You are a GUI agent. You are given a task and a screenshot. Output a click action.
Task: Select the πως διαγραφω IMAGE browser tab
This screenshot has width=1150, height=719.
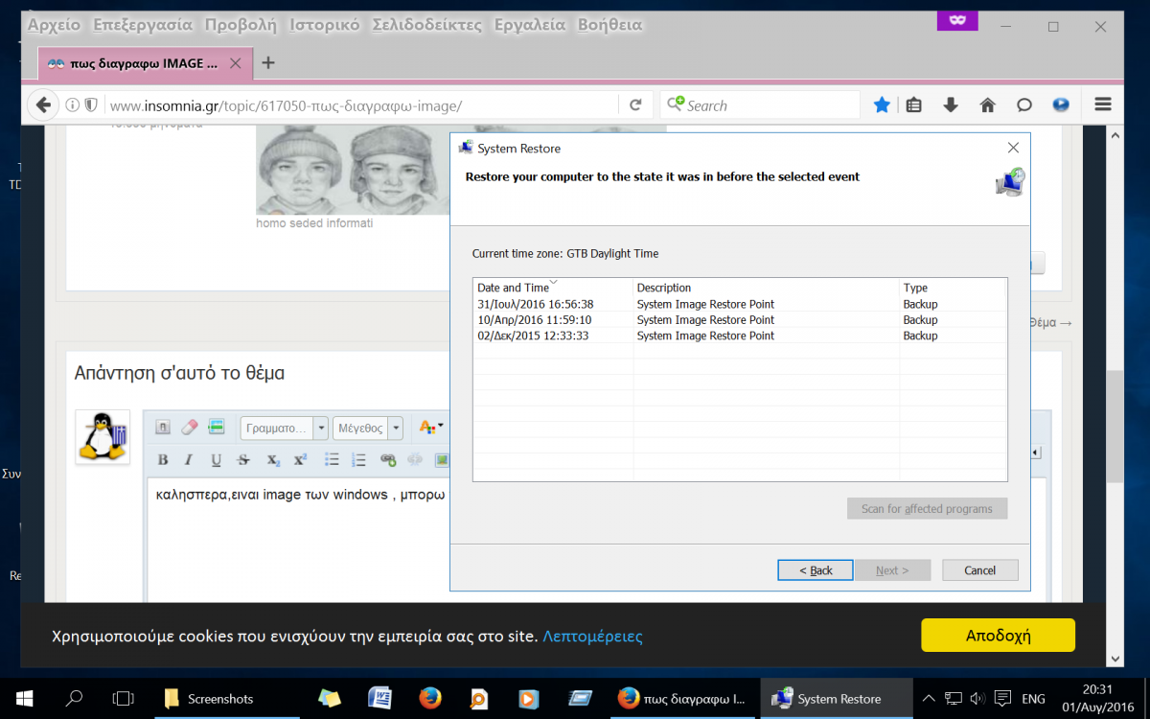pos(145,63)
